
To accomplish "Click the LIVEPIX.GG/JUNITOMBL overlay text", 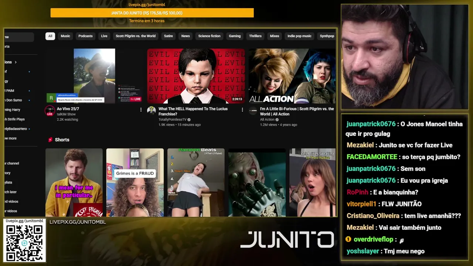I will (78, 222).
